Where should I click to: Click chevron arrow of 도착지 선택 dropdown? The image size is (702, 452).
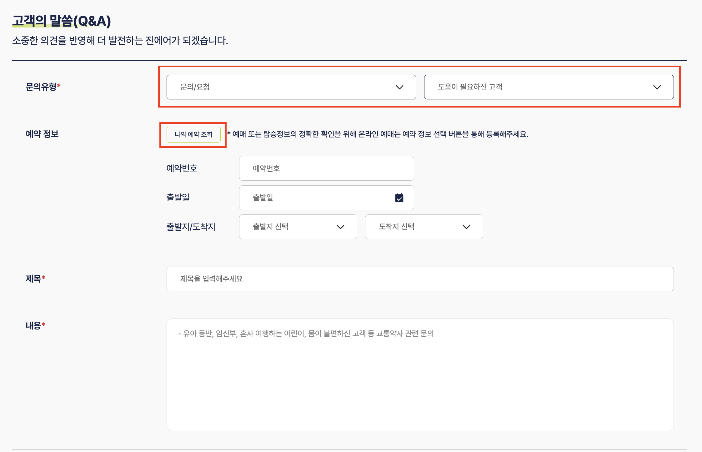click(466, 227)
